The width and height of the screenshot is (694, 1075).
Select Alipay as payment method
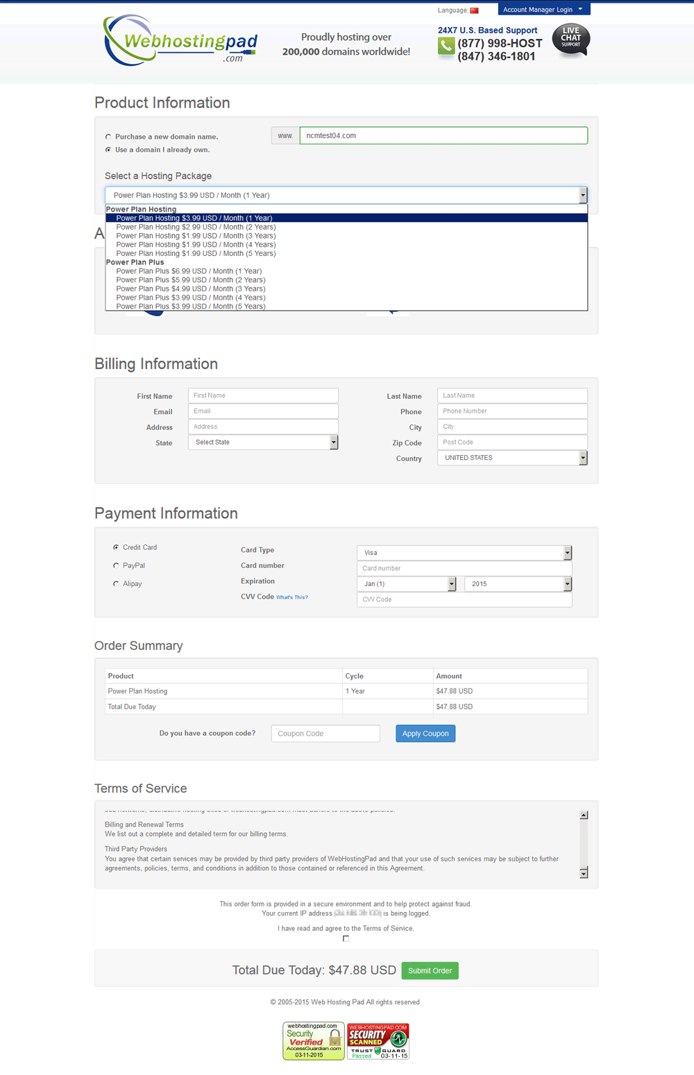116,583
